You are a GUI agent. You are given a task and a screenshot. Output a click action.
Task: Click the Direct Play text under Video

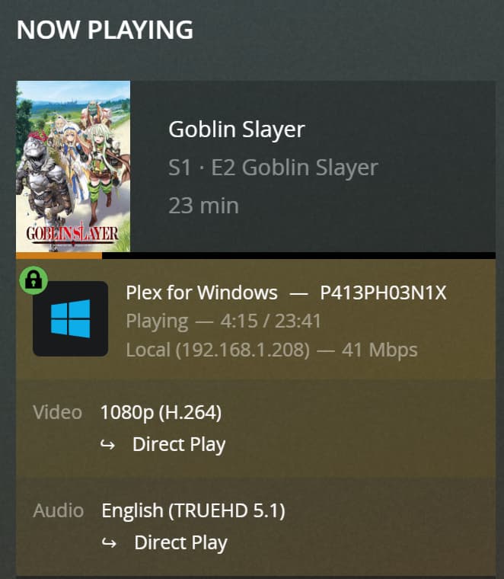tap(179, 445)
